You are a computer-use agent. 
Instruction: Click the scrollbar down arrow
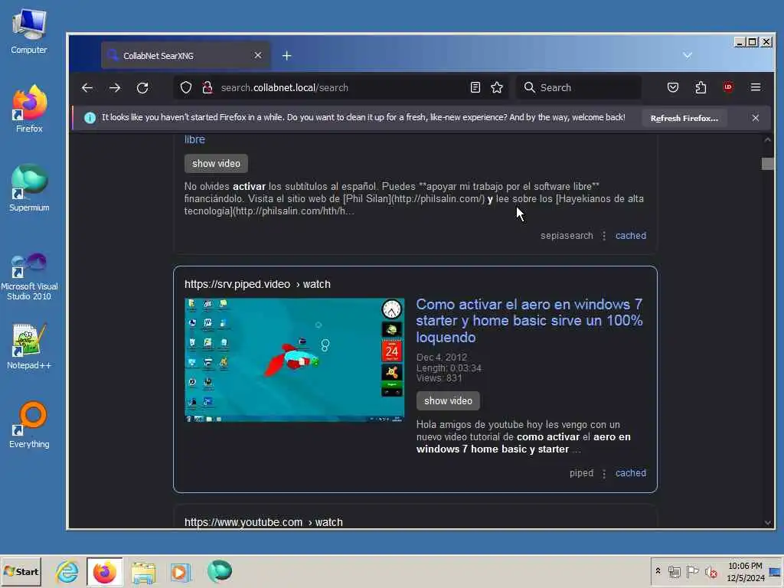point(767,522)
